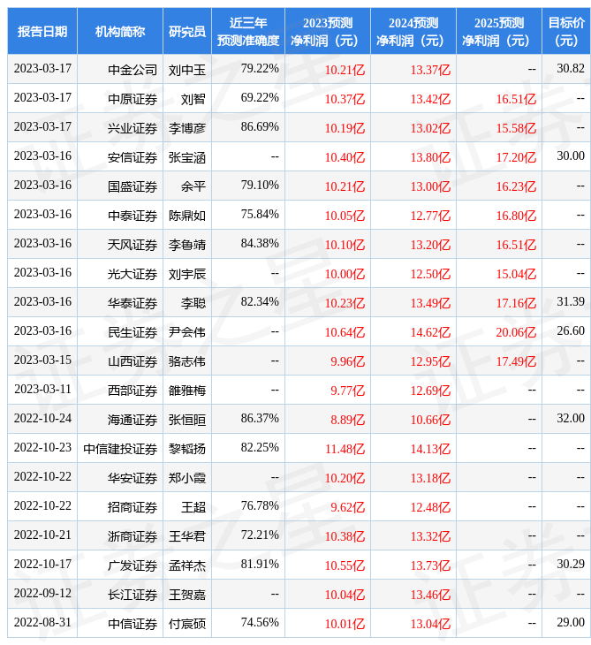Click target price 30.82

pyautogui.click(x=571, y=68)
